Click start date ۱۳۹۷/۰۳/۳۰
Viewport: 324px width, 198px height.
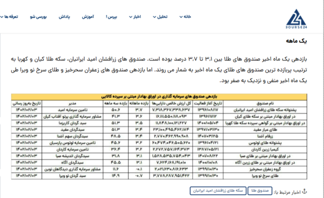(208, 129)
